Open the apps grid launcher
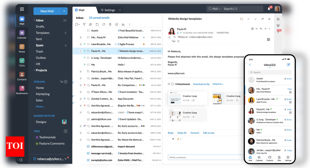The width and height of the screenshot is (310, 168). pyautogui.click(x=22, y=9)
